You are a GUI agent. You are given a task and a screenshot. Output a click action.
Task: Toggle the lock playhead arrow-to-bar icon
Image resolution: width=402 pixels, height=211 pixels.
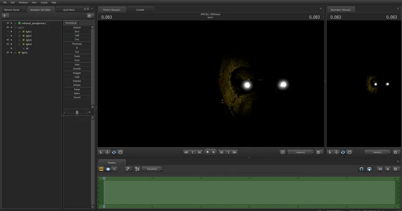pos(380,169)
